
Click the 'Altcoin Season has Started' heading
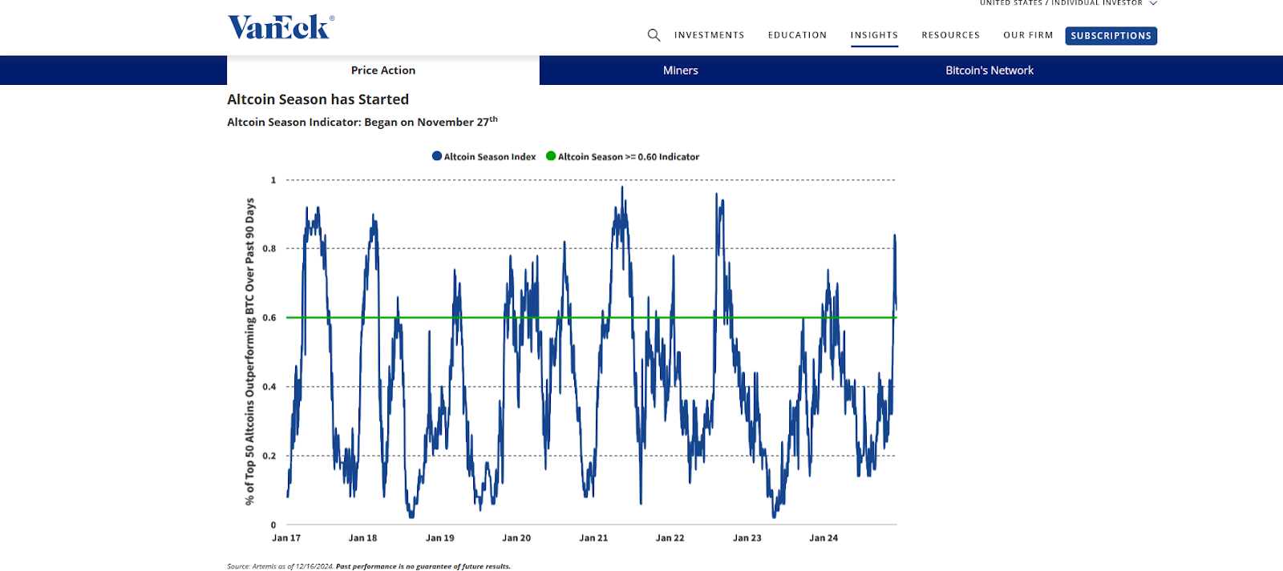coord(318,99)
